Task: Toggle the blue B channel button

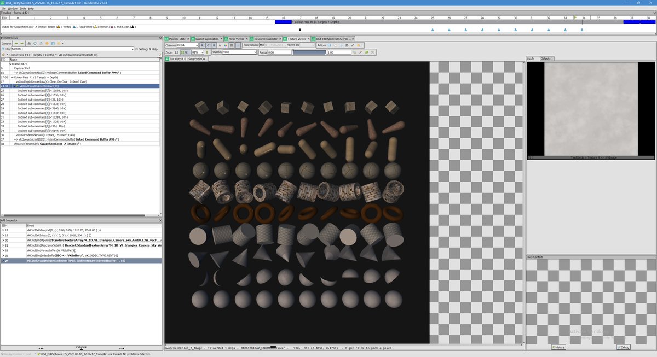Action: tap(214, 45)
